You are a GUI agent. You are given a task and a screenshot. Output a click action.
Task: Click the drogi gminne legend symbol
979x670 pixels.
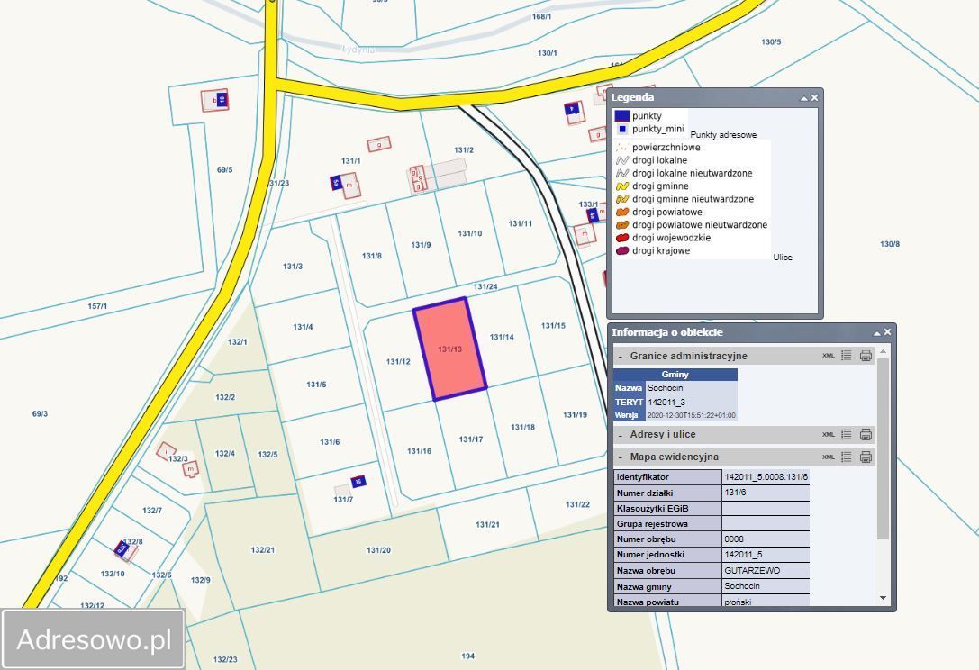[621, 186]
